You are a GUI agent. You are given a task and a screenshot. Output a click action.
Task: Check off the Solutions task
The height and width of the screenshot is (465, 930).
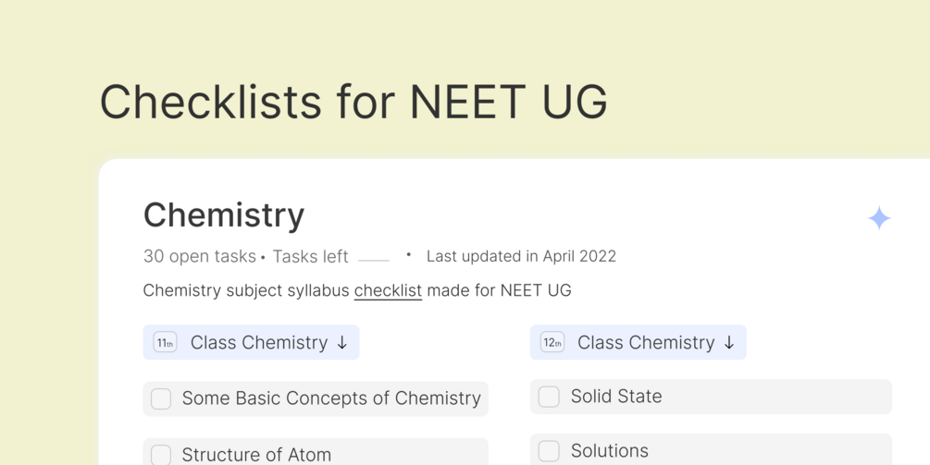(549, 451)
